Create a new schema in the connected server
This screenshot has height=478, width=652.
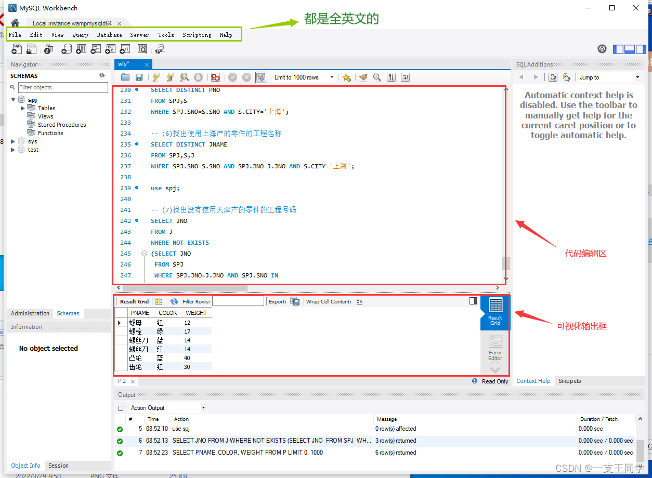click(67, 48)
